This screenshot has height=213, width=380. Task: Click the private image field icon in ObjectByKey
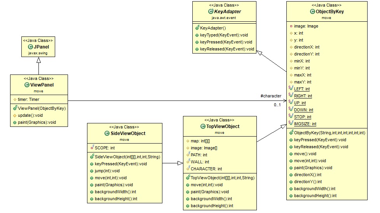[x=291, y=26]
